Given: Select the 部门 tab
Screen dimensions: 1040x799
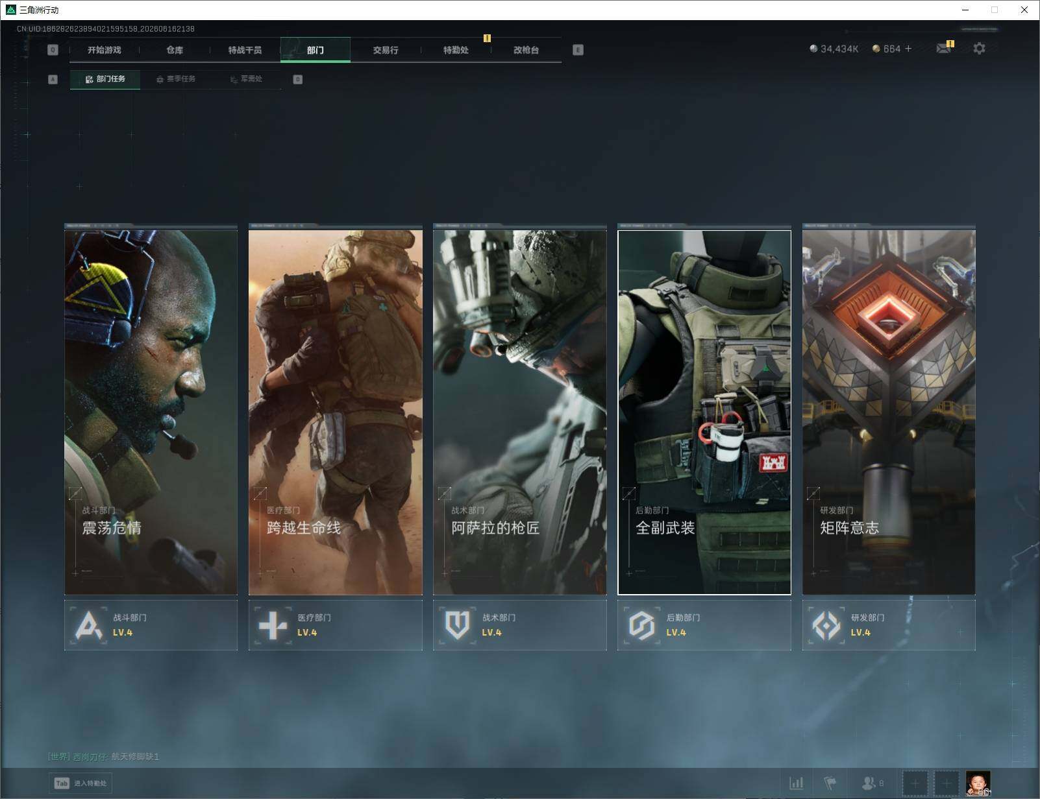Looking at the screenshot, I should pyautogui.click(x=316, y=50).
